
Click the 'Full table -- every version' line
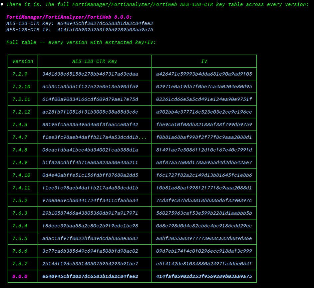81,42
